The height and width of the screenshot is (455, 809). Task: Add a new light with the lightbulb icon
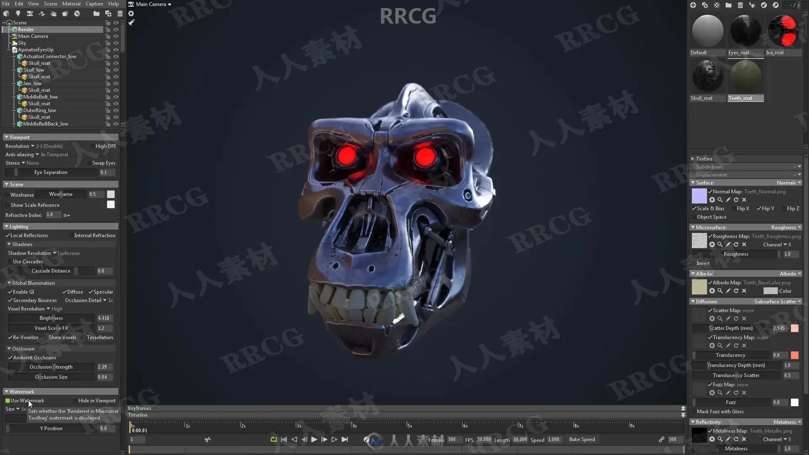coord(18,13)
